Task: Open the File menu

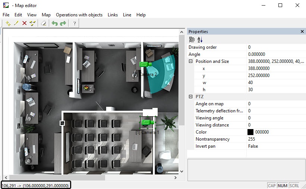Action: tap(6, 15)
